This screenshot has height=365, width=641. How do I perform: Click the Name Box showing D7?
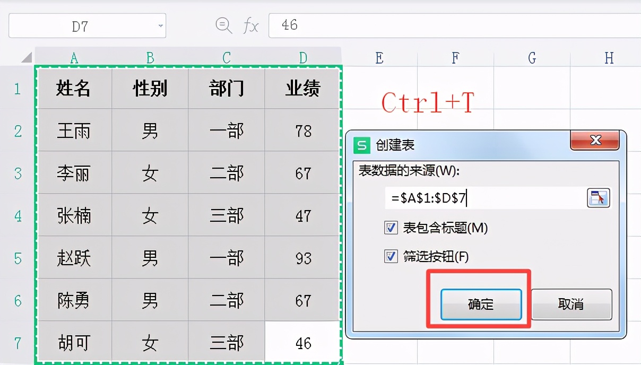click(80, 25)
